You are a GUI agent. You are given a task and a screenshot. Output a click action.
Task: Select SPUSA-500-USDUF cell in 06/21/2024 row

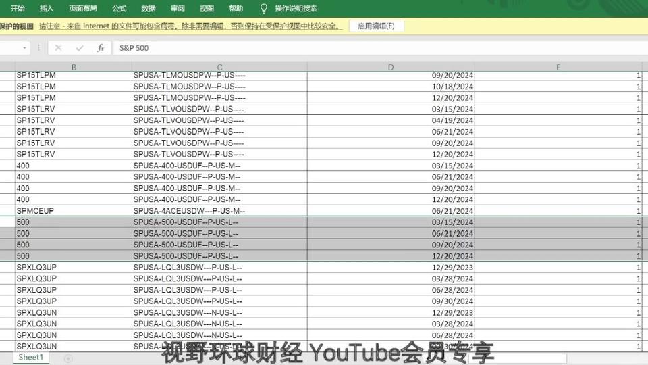pyautogui.click(x=219, y=233)
